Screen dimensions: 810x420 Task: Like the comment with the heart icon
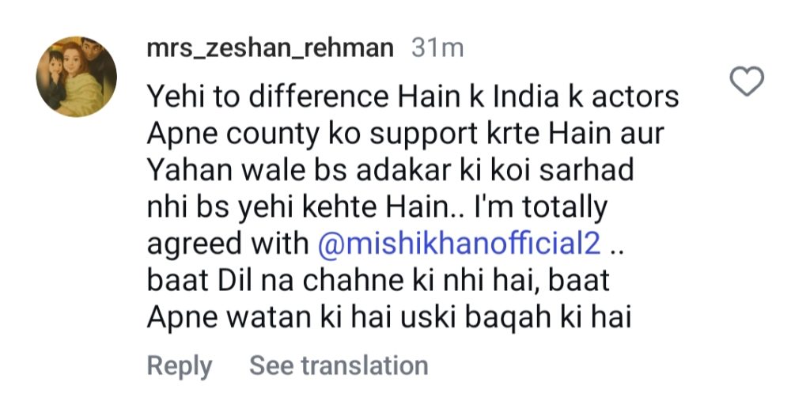(x=746, y=81)
